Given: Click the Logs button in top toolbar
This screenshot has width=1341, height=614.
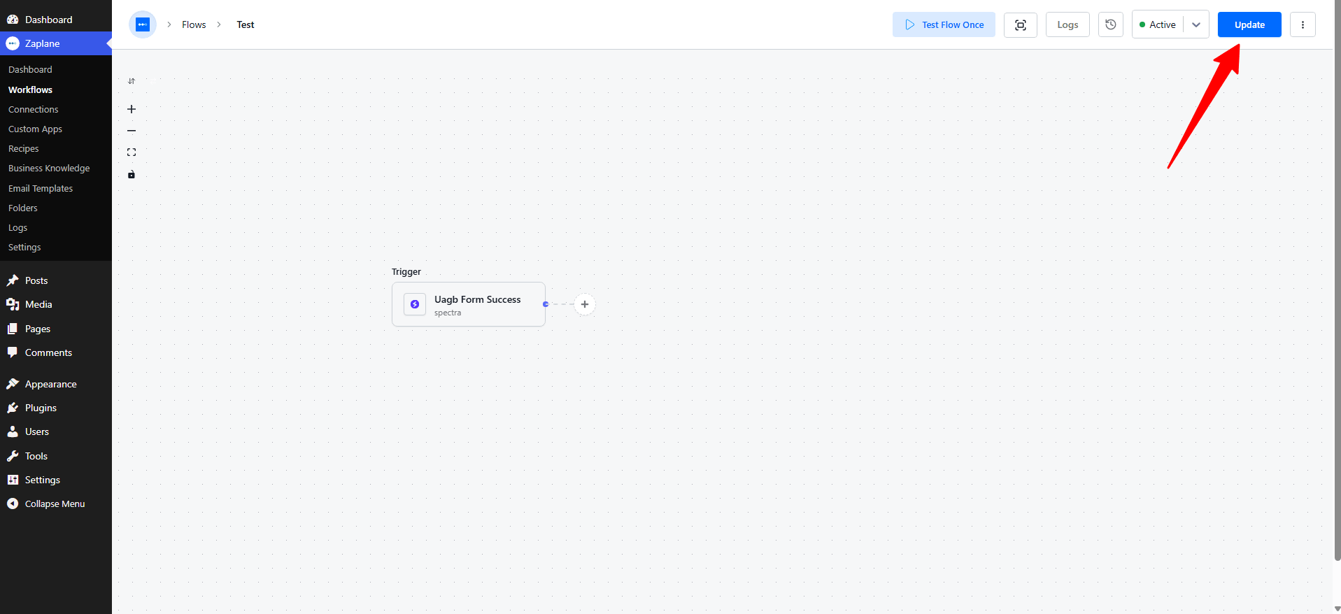Looking at the screenshot, I should pyautogui.click(x=1067, y=24).
